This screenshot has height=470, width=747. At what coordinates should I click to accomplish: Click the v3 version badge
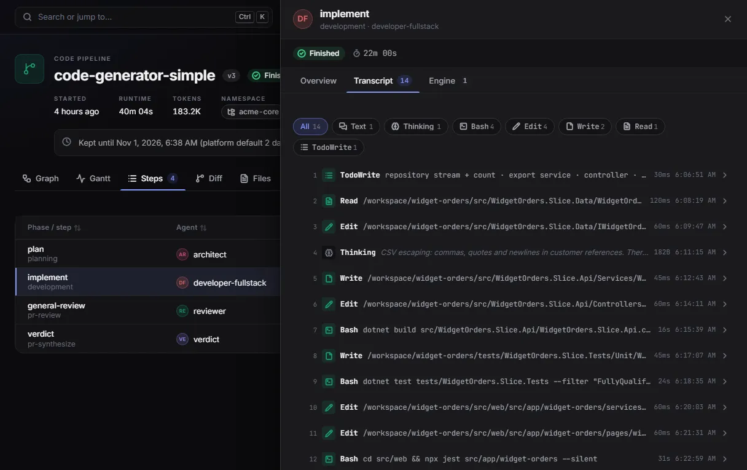(232, 76)
